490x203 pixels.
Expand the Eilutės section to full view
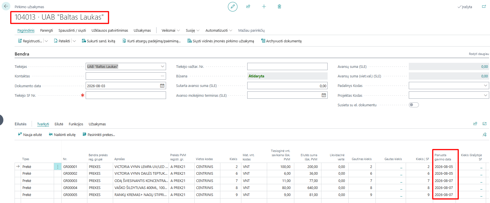tap(485, 124)
